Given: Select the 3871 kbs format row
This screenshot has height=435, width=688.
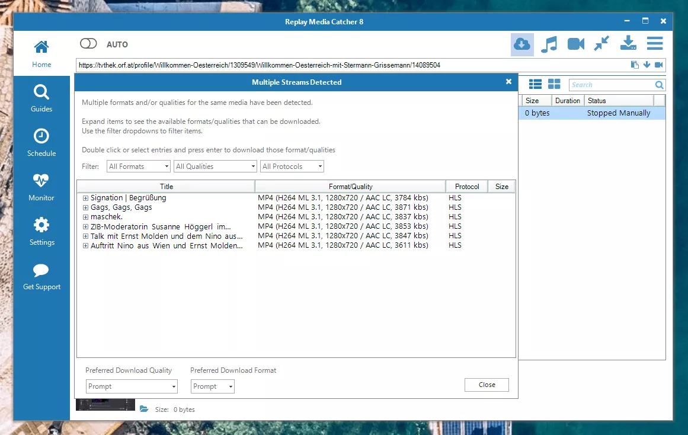Looking at the screenshot, I should (343, 207).
